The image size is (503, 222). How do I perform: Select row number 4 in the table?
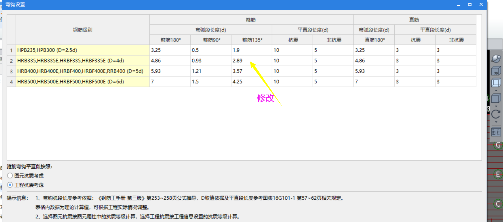click(x=11, y=82)
